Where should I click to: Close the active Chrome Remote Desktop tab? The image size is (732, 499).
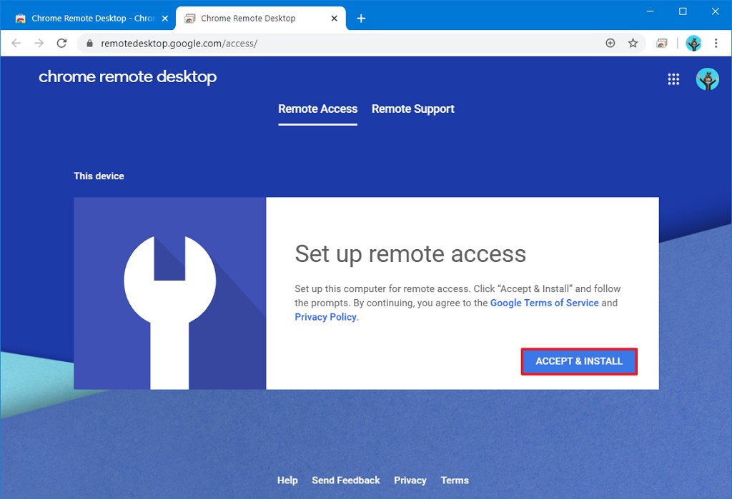[x=335, y=19]
